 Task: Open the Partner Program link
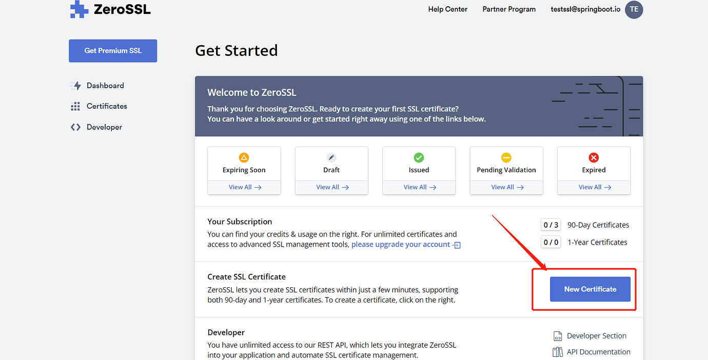click(x=509, y=9)
